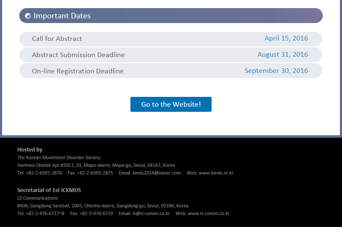Click the Hosted by heading
Image resolution: width=342 pixels, height=227 pixels.
tap(29, 149)
